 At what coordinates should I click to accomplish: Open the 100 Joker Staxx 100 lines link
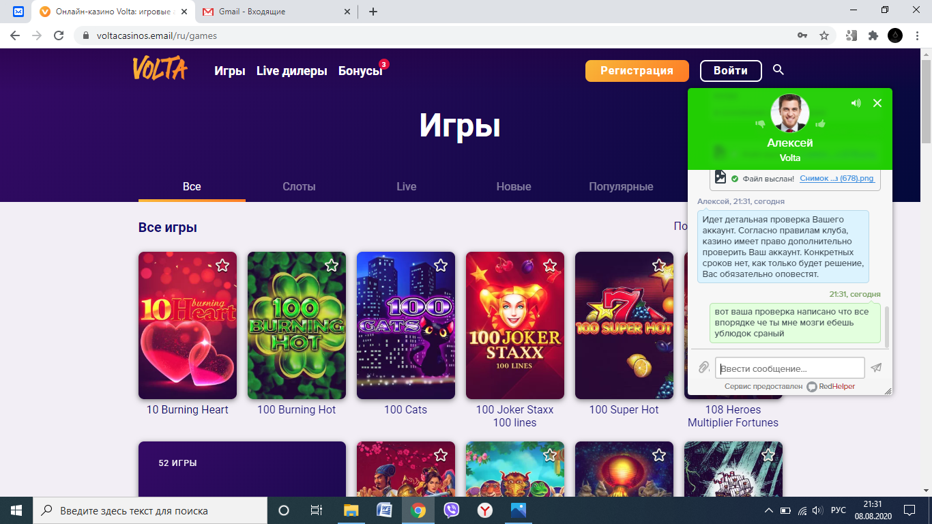coord(515,416)
